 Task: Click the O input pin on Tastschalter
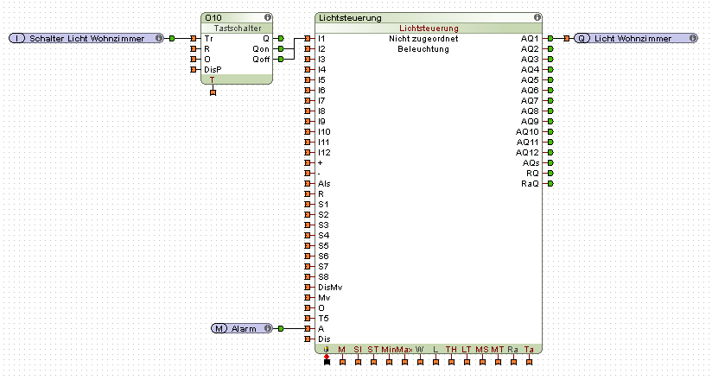194,60
